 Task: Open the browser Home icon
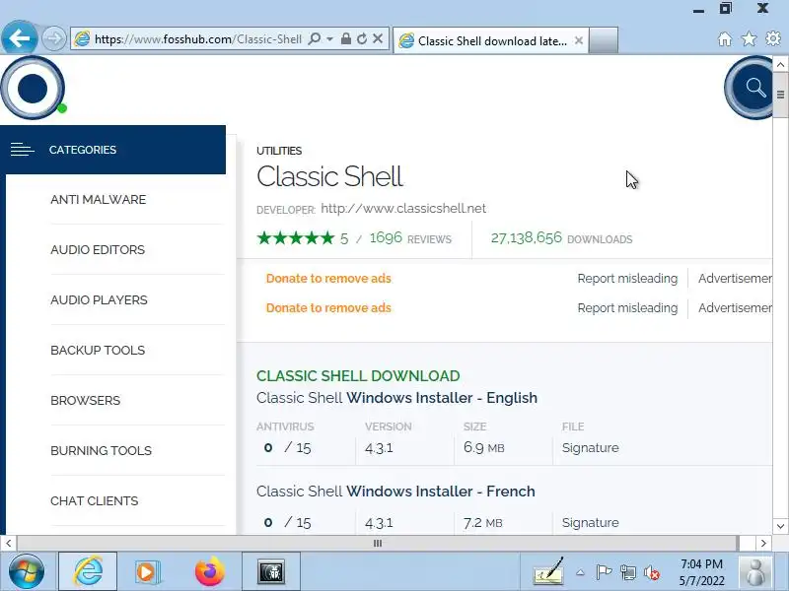click(725, 38)
